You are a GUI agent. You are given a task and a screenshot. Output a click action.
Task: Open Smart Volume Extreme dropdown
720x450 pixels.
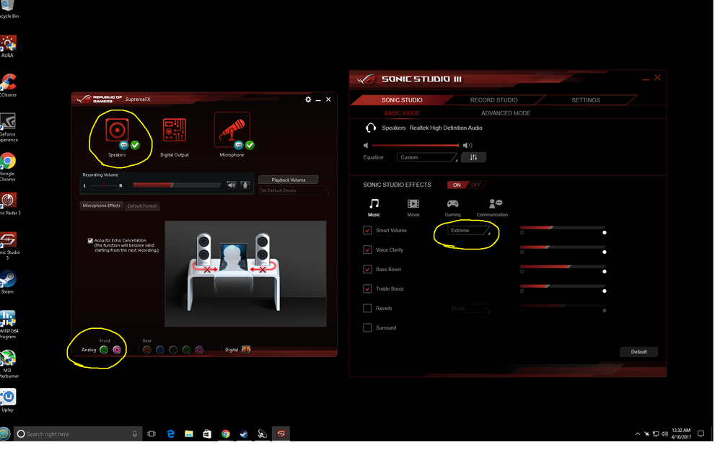click(469, 231)
